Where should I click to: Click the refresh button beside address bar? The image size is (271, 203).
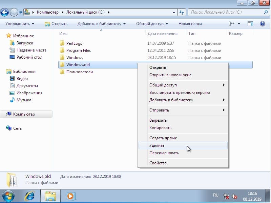182,13
